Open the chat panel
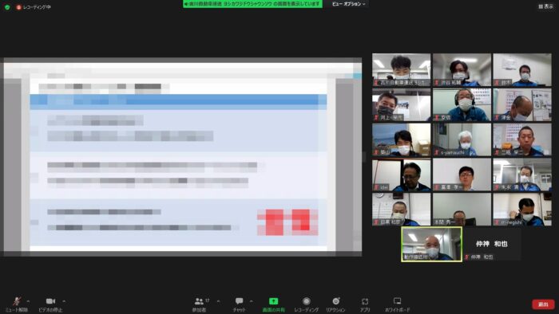The image size is (559, 314). point(240,304)
